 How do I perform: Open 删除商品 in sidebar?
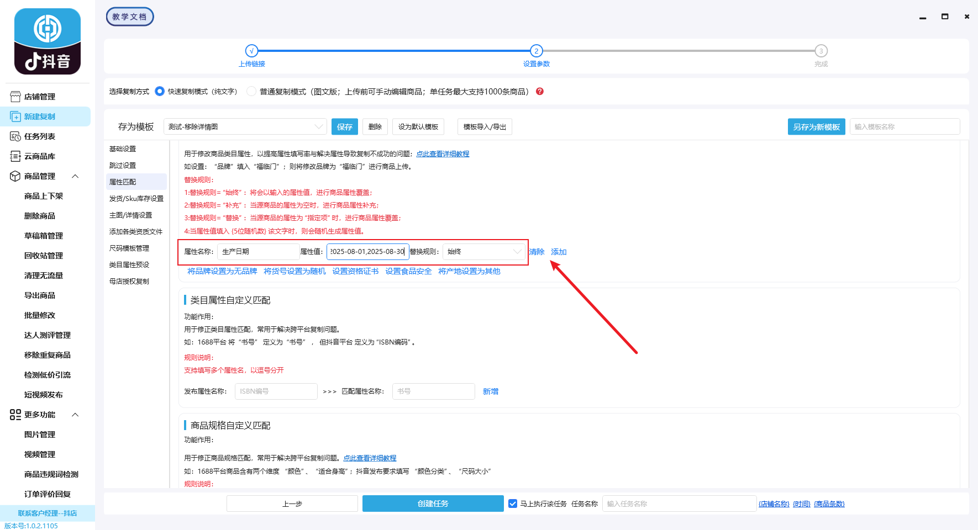point(40,216)
